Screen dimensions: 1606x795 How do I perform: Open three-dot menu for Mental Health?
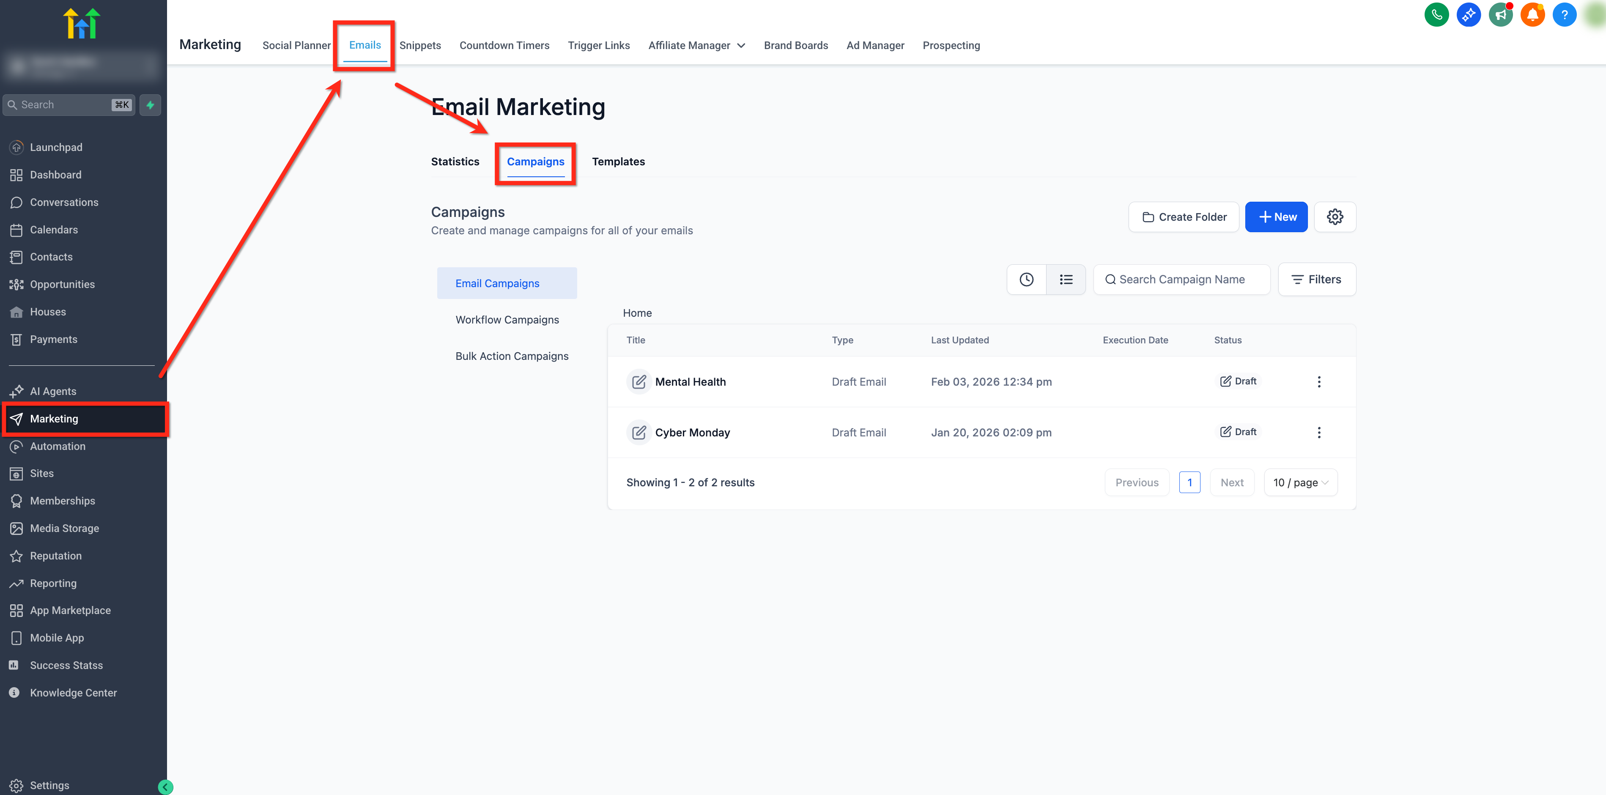(x=1318, y=381)
